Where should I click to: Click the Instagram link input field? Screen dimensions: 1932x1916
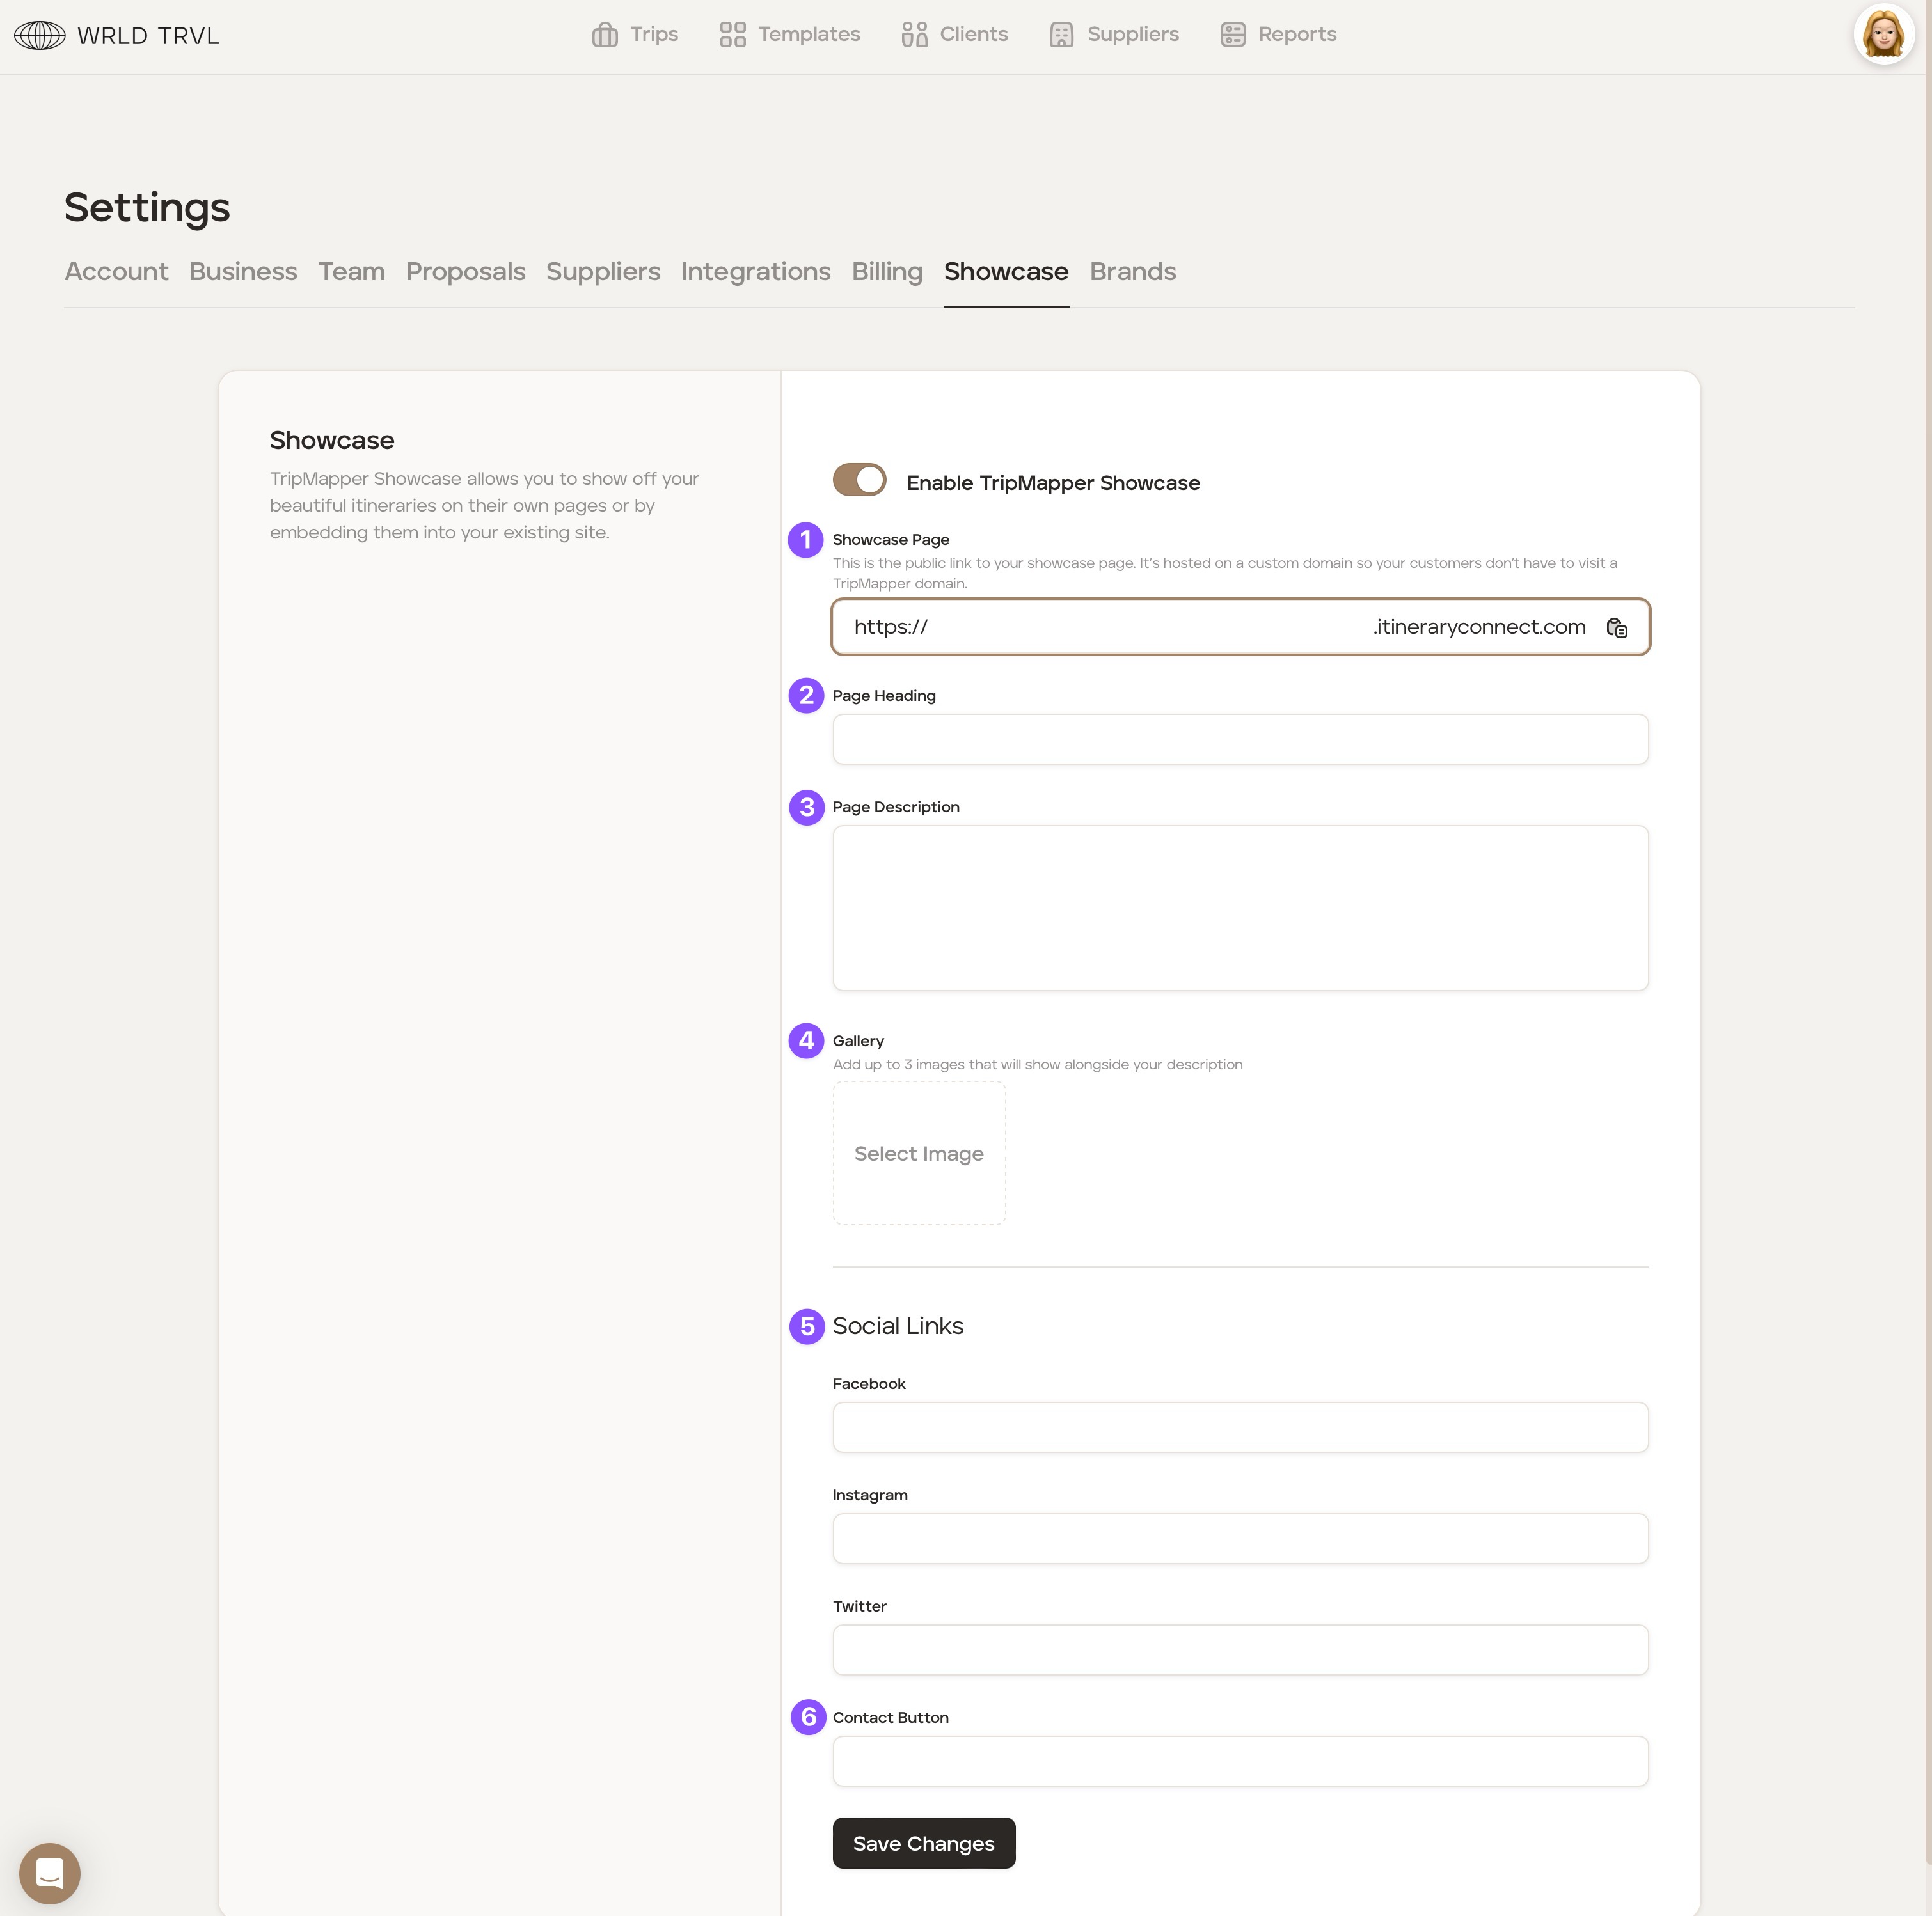click(x=1239, y=1539)
